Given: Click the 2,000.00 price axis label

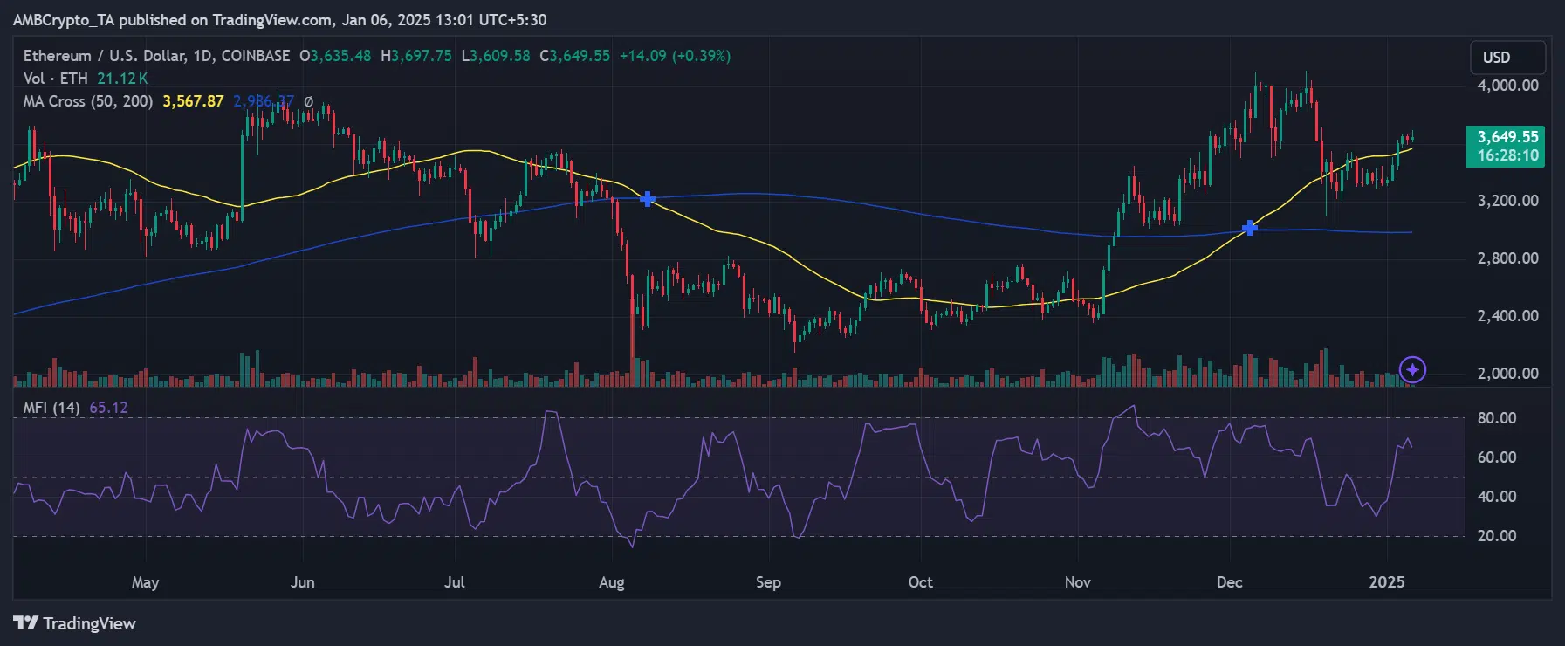Looking at the screenshot, I should coord(1507,374).
